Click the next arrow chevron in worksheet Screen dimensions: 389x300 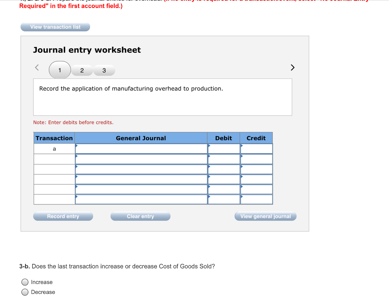pyautogui.click(x=293, y=68)
